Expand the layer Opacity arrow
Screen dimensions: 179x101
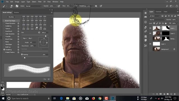(178, 20)
